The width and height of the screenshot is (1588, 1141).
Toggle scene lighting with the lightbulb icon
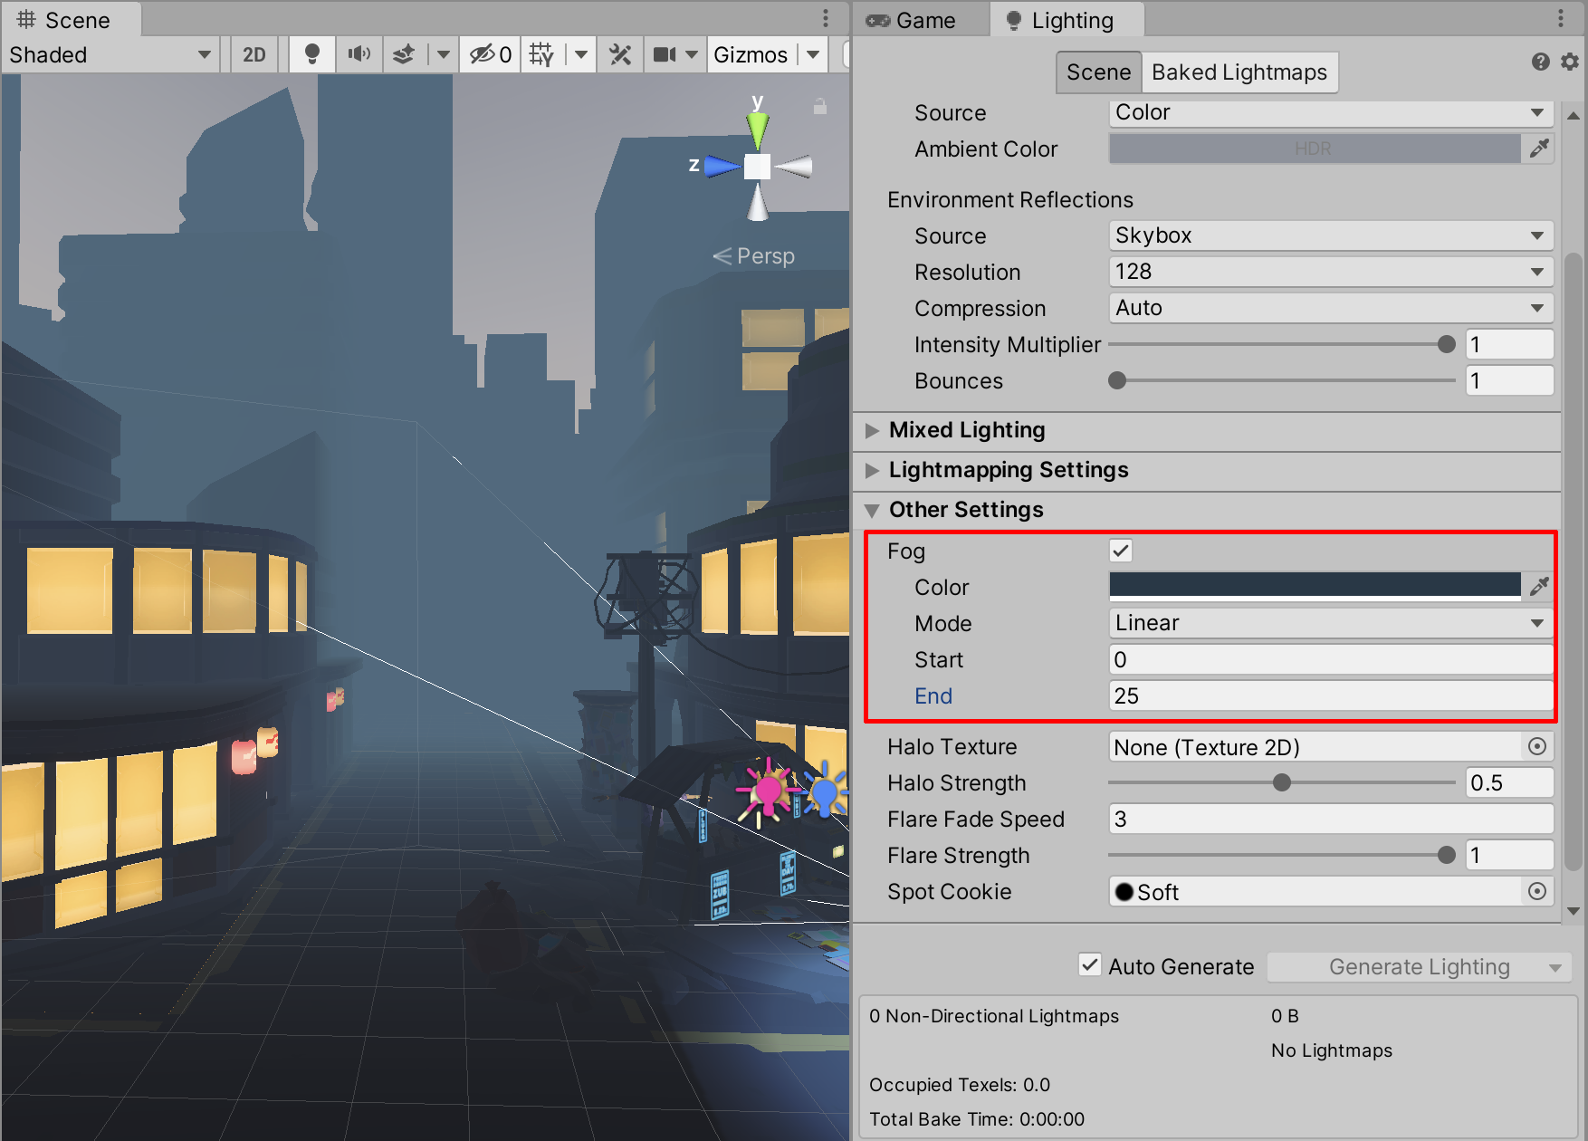click(311, 54)
